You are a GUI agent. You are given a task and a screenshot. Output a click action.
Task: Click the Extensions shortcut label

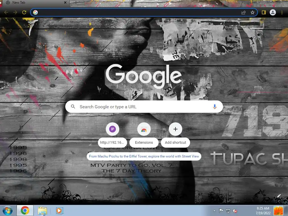[144, 142]
